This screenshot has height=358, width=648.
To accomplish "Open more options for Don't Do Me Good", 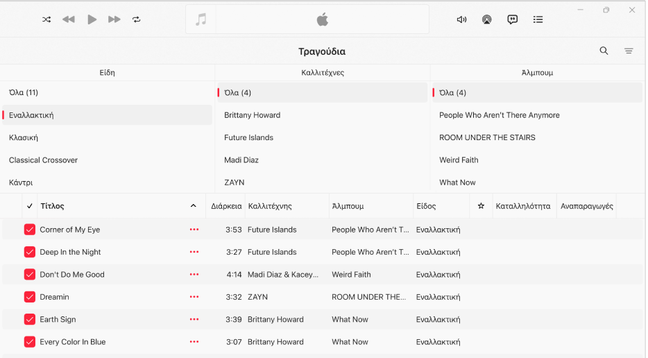I will [x=194, y=275].
